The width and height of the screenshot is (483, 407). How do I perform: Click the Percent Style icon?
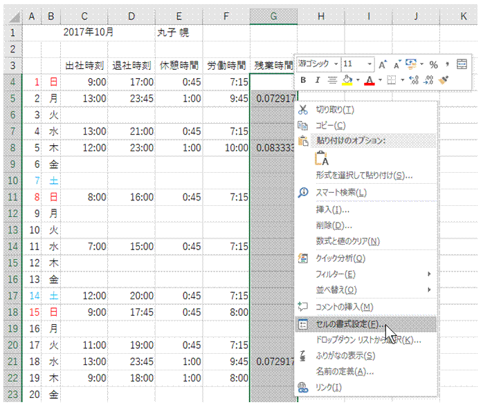pos(433,64)
